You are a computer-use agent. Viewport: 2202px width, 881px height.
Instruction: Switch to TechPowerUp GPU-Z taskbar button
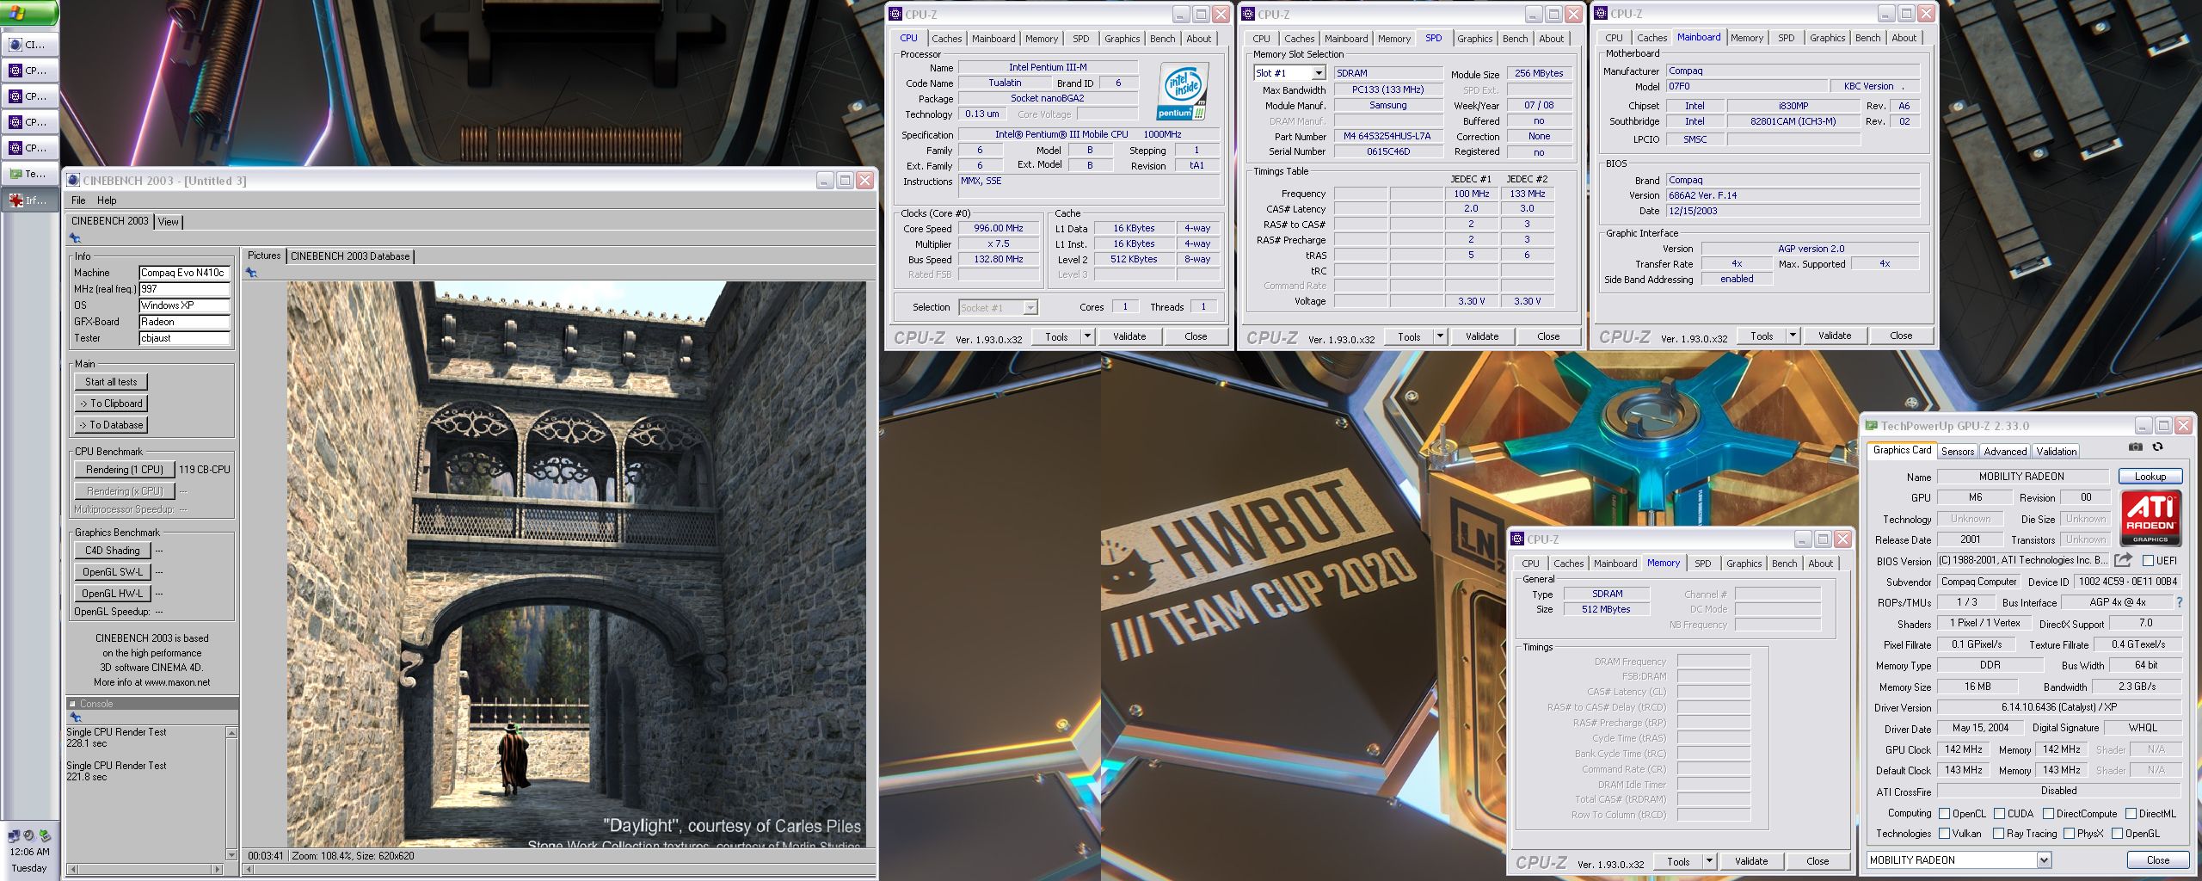click(30, 174)
